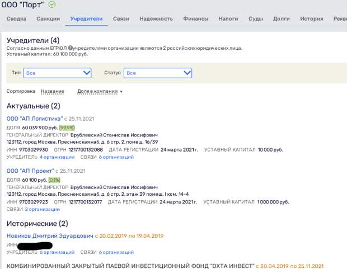Select the Учредители tab
The width and height of the screenshot is (347, 269).
pyautogui.click(x=87, y=19)
